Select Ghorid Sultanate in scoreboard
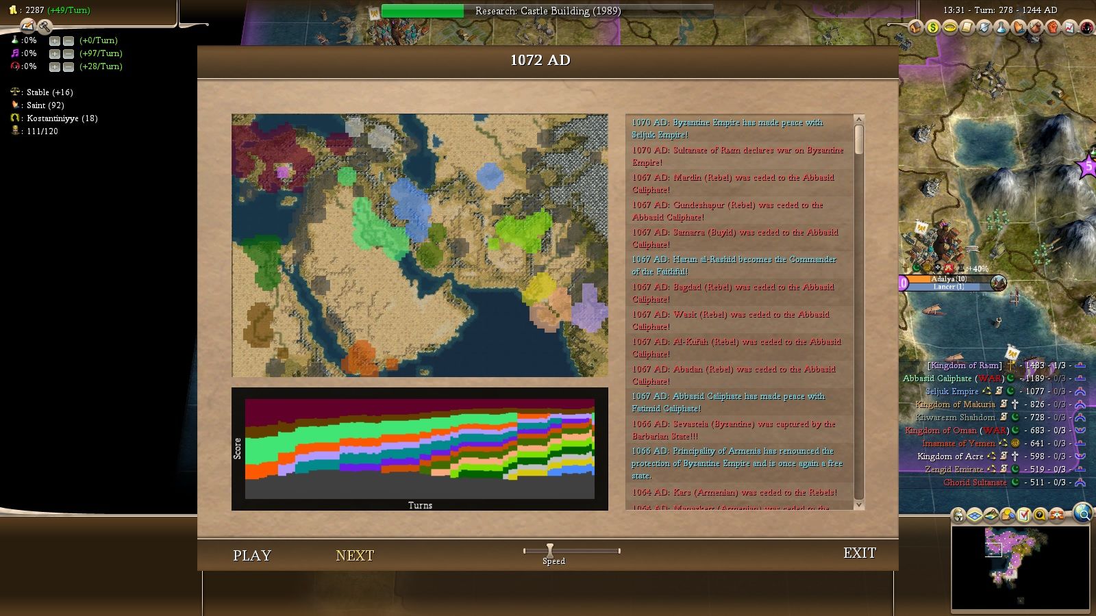 click(x=975, y=483)
